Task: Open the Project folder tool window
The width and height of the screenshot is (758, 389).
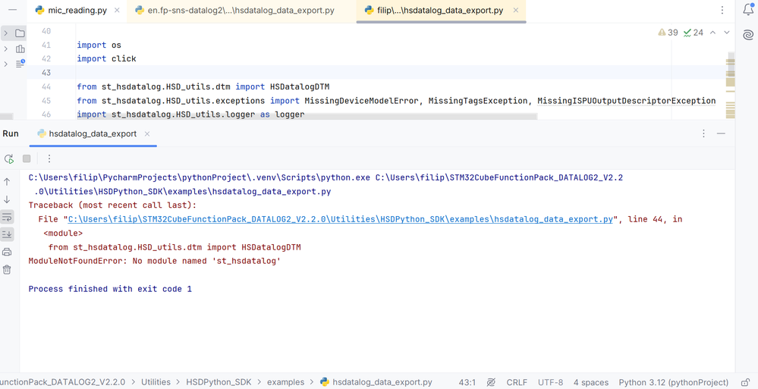Action: [x=20, y=33]
